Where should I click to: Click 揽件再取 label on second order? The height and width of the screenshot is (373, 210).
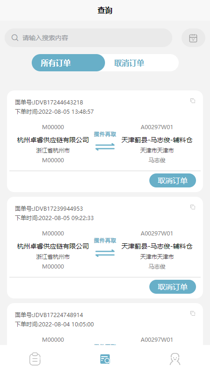click(105, 241)
